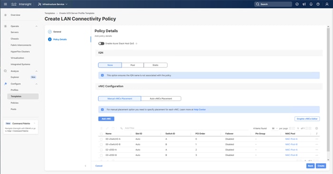Image resolution: width=333 pixels, height=174 pixels.
Task: Open the hamburger navigation menu
Action: [5, 4]
